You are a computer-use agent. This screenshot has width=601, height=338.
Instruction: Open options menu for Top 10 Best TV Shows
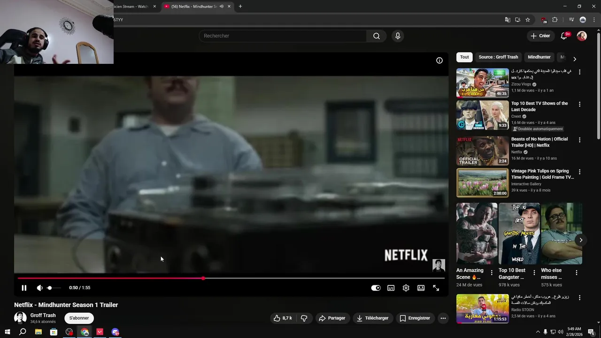[579, 104]
